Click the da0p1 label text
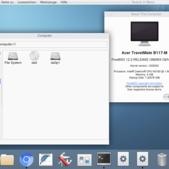The height and width of the screenshot is (169, 169). coord(55,63)
